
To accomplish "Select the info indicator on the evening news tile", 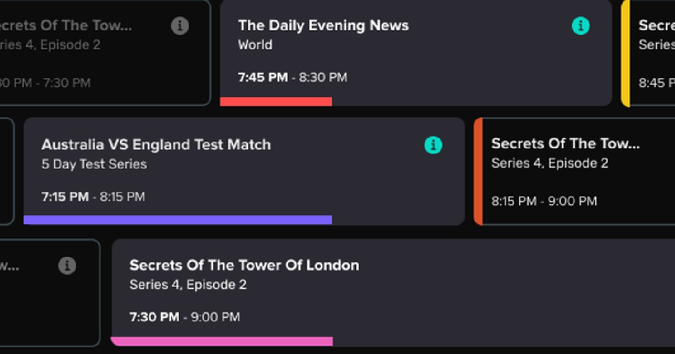I will point(580,26).
